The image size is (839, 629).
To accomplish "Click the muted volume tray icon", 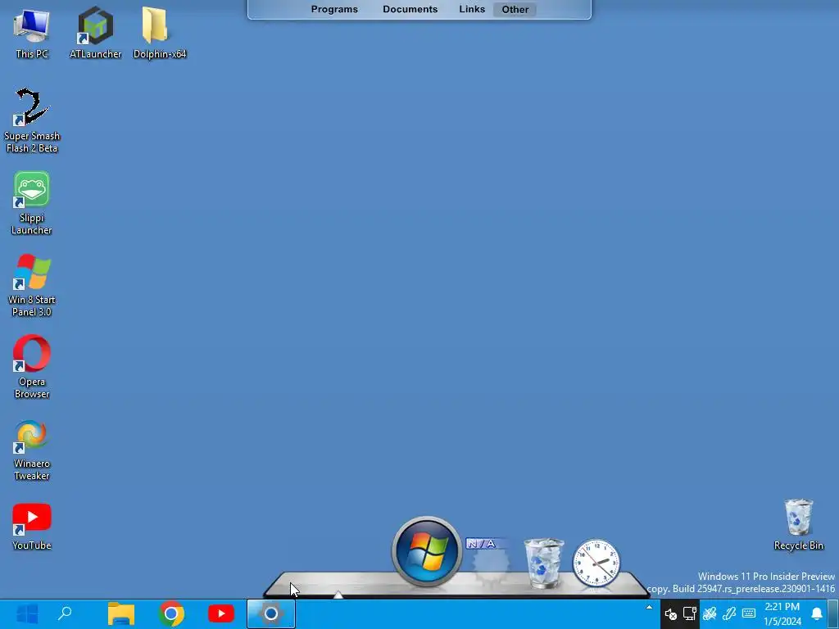I will coord(670,614).
